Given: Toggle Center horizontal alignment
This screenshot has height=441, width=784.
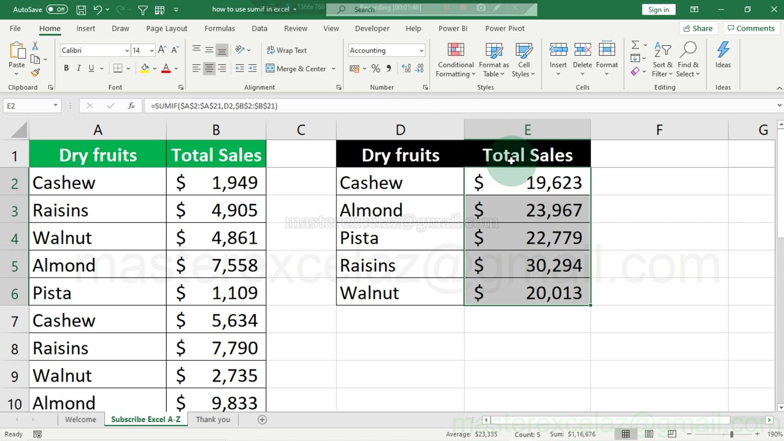Looking at the screenshot, I should (209, 69).
